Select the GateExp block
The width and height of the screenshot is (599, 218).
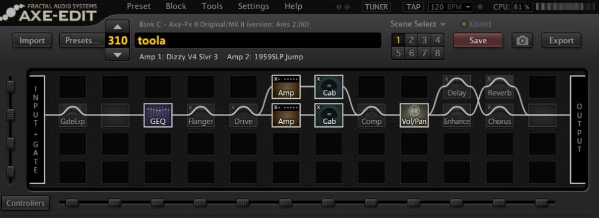pyautogui.click(x=72, y=116)
